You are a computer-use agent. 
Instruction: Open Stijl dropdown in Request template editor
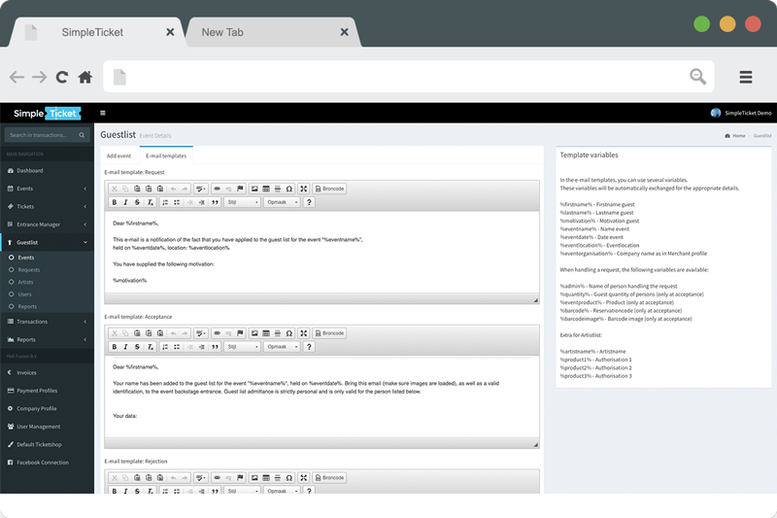click(x=243, y=202)
